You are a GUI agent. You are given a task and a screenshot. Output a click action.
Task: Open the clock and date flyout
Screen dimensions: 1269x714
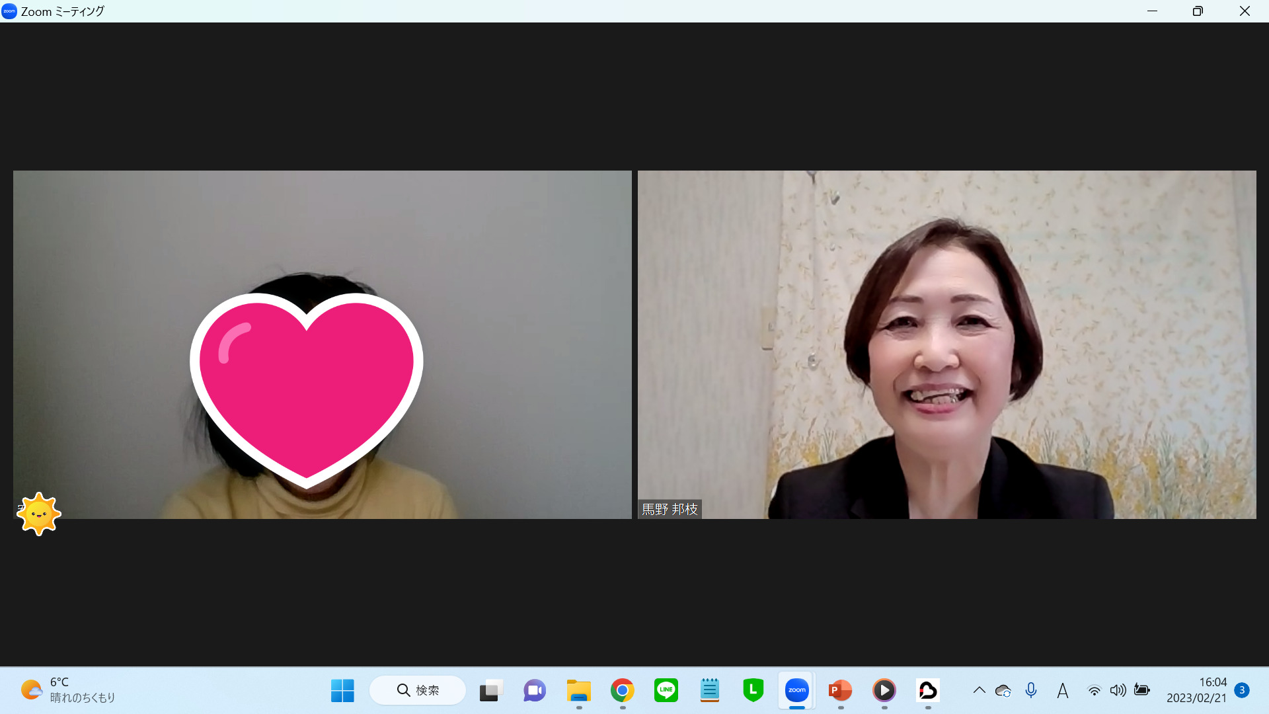(1196, 690)
